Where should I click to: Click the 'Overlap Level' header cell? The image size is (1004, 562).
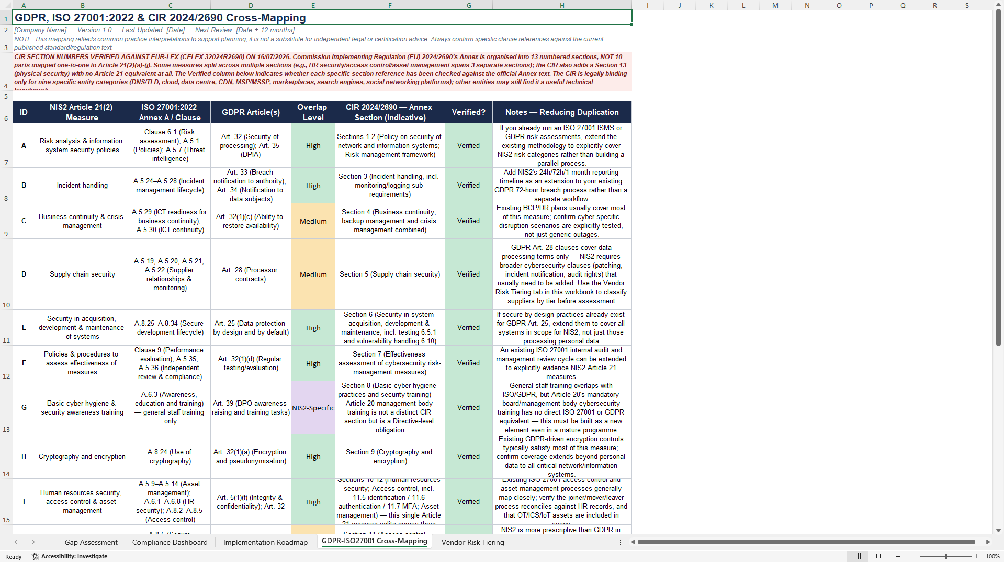click(x=313, y=112)
